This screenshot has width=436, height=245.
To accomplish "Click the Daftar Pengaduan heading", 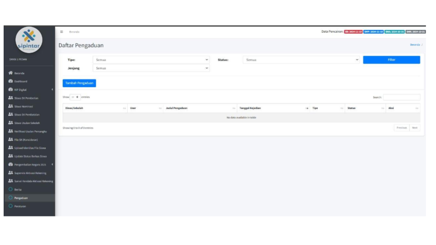I will pyautogui.click(x=81, y=45).
